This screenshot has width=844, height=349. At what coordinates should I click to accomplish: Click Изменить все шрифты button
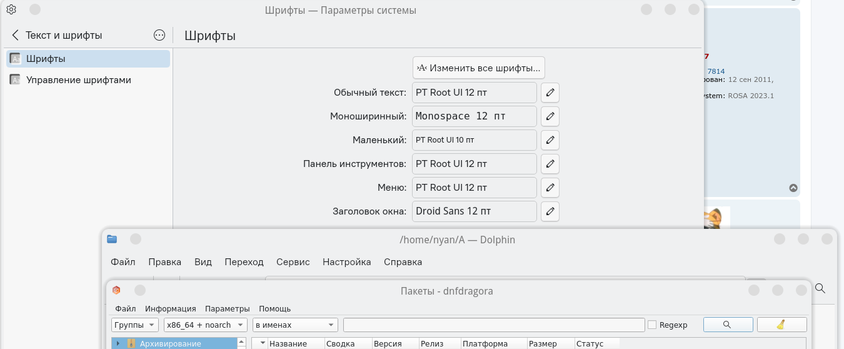479,68
